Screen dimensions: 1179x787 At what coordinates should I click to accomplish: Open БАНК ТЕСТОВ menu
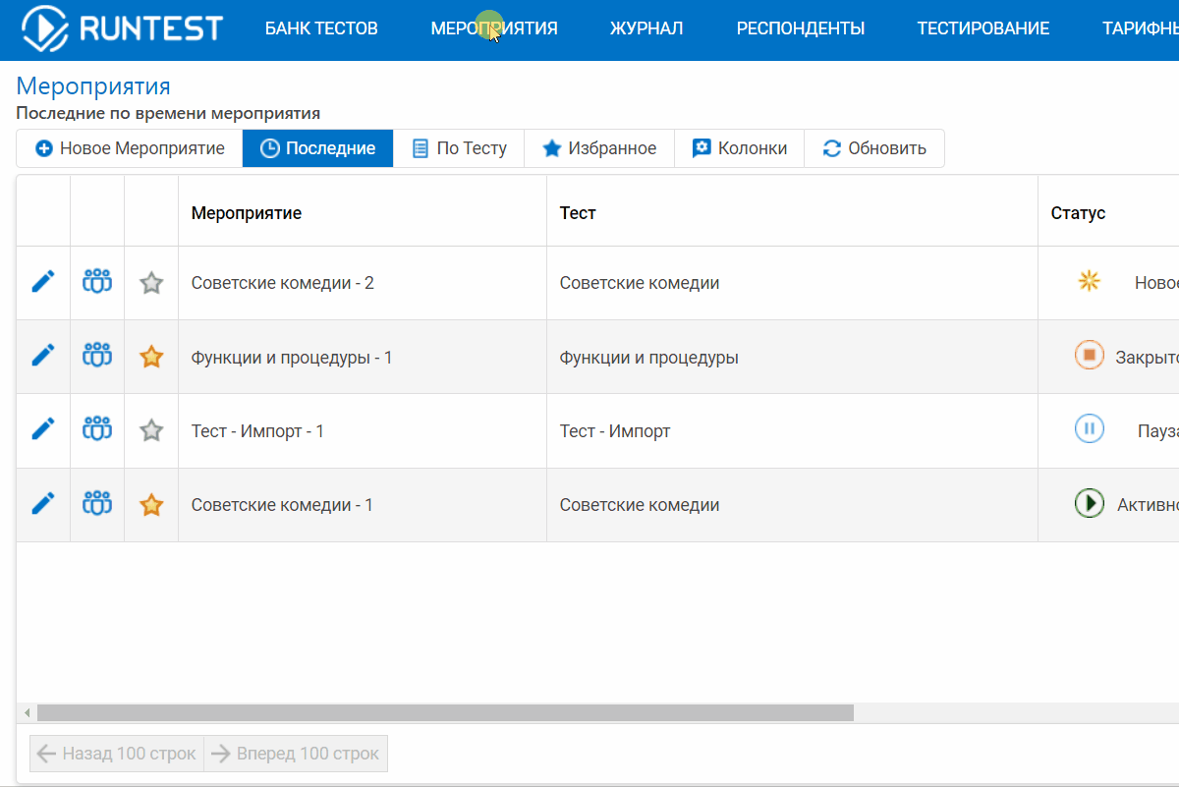pos(321,28)
